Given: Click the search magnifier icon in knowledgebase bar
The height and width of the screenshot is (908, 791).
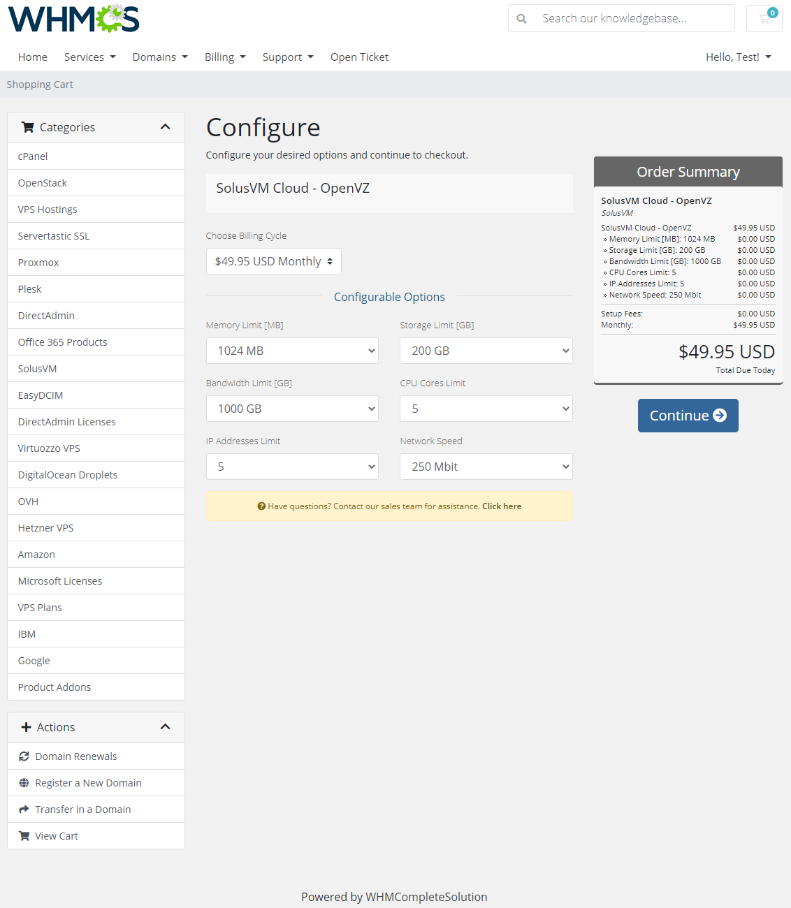Looking at the screenshot, I should pos(521,18).
